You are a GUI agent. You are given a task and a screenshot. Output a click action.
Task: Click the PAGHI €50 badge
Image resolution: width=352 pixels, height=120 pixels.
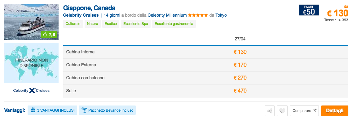[309, 10]
